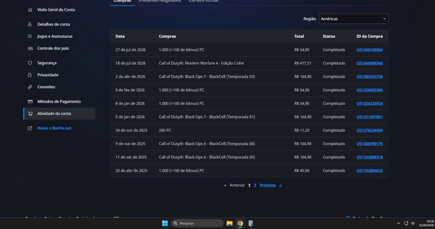Image resolution: width=435 pixels, height=229 pixels.
Task: Go to Detalhes de conta in the sidebar
Action: click(x=53, y=24)
